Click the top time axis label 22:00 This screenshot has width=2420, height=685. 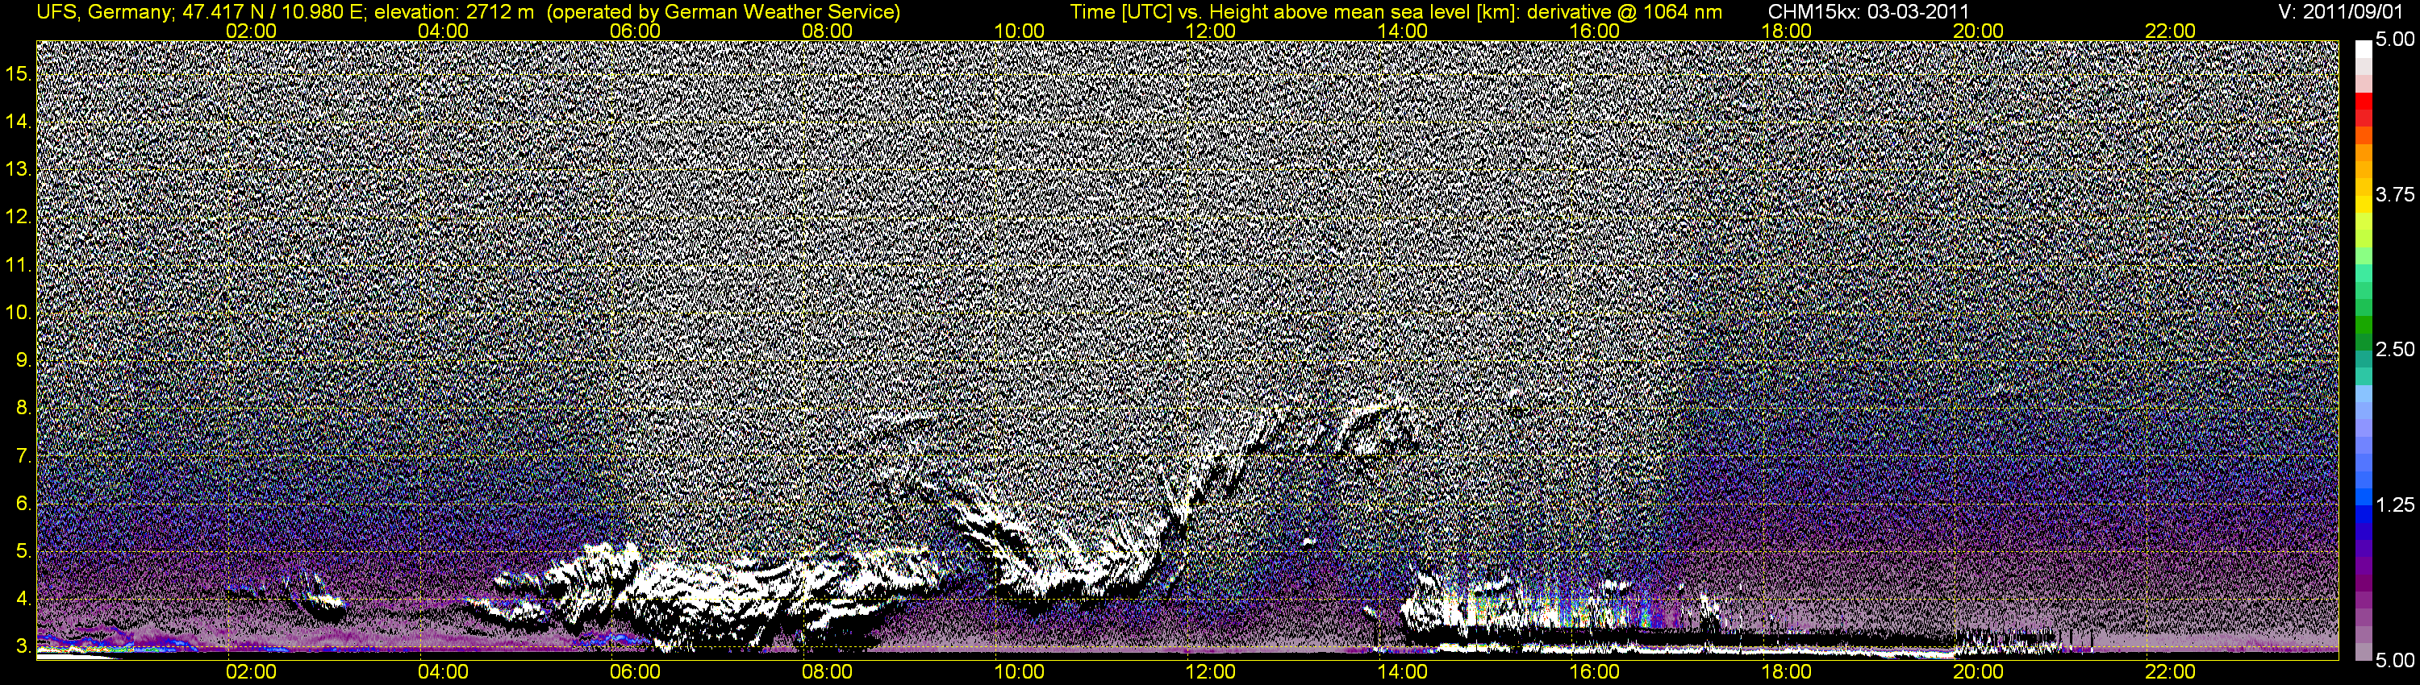[2170, 31]
